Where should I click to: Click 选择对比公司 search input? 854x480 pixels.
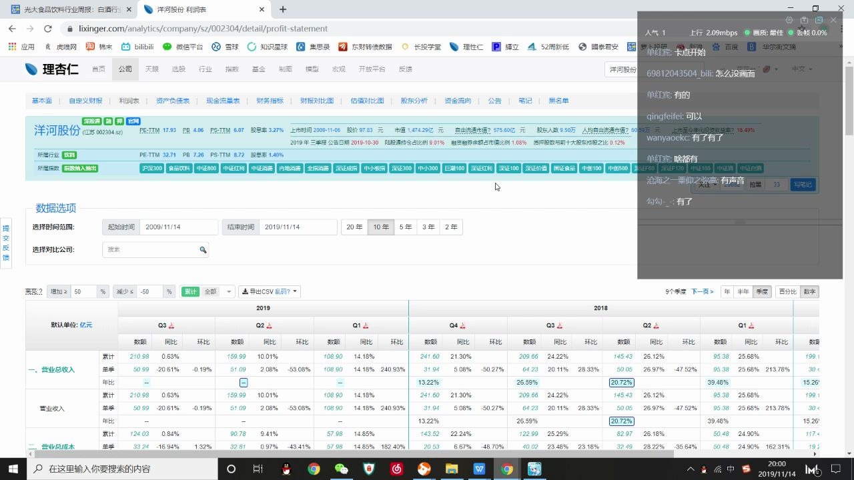point(155,250)
